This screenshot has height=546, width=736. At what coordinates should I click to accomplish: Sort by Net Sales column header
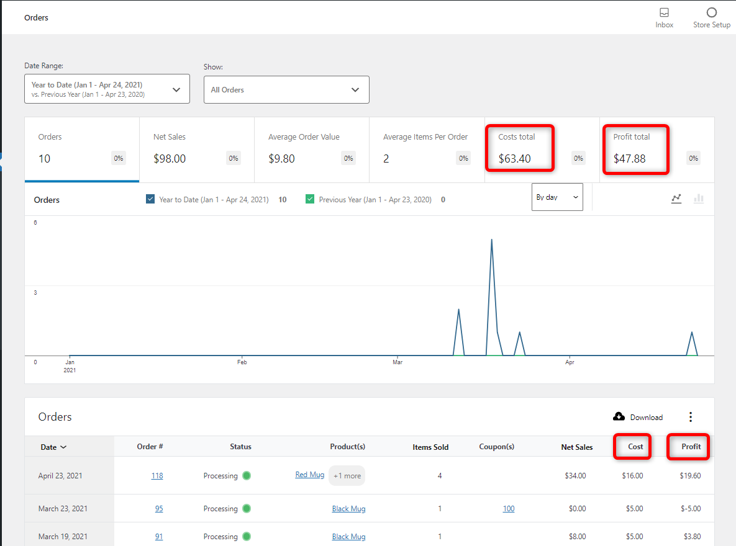(x=577, y=447)
